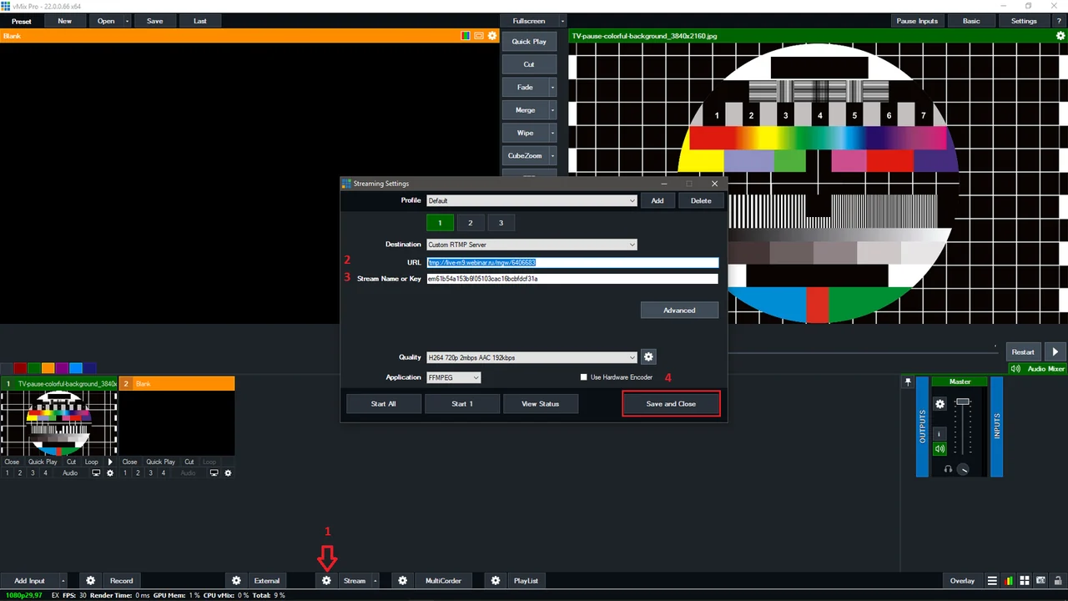
Task: Toggle audio meters icon in bottom bar
Action: [1009, 581]
